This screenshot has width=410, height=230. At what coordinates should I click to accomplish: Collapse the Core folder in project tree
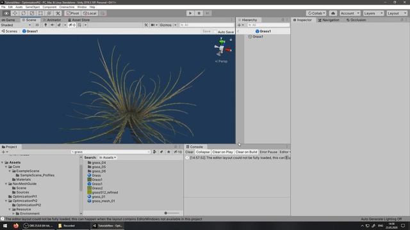(x=6, y=167)
